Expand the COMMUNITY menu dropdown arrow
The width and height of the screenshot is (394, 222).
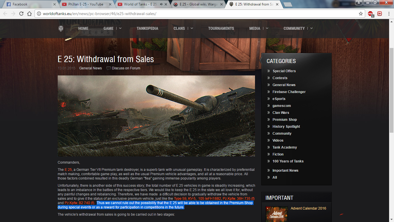pyautogui.click(x=312, y=28)
